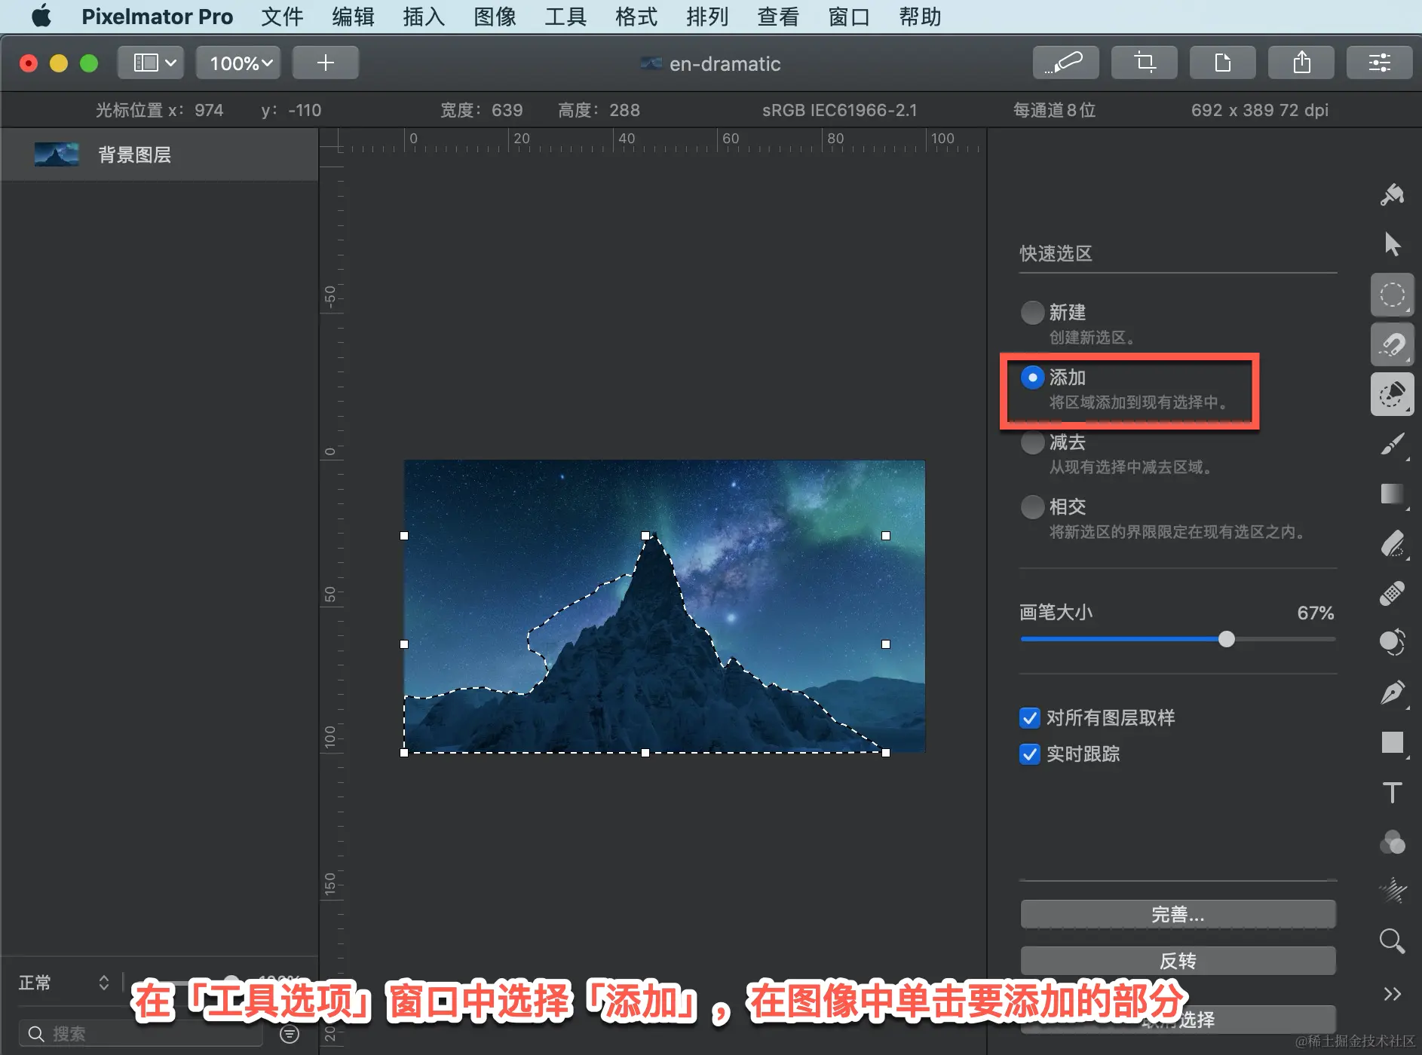Click the Crop toolbar button

pos(1144,62)
